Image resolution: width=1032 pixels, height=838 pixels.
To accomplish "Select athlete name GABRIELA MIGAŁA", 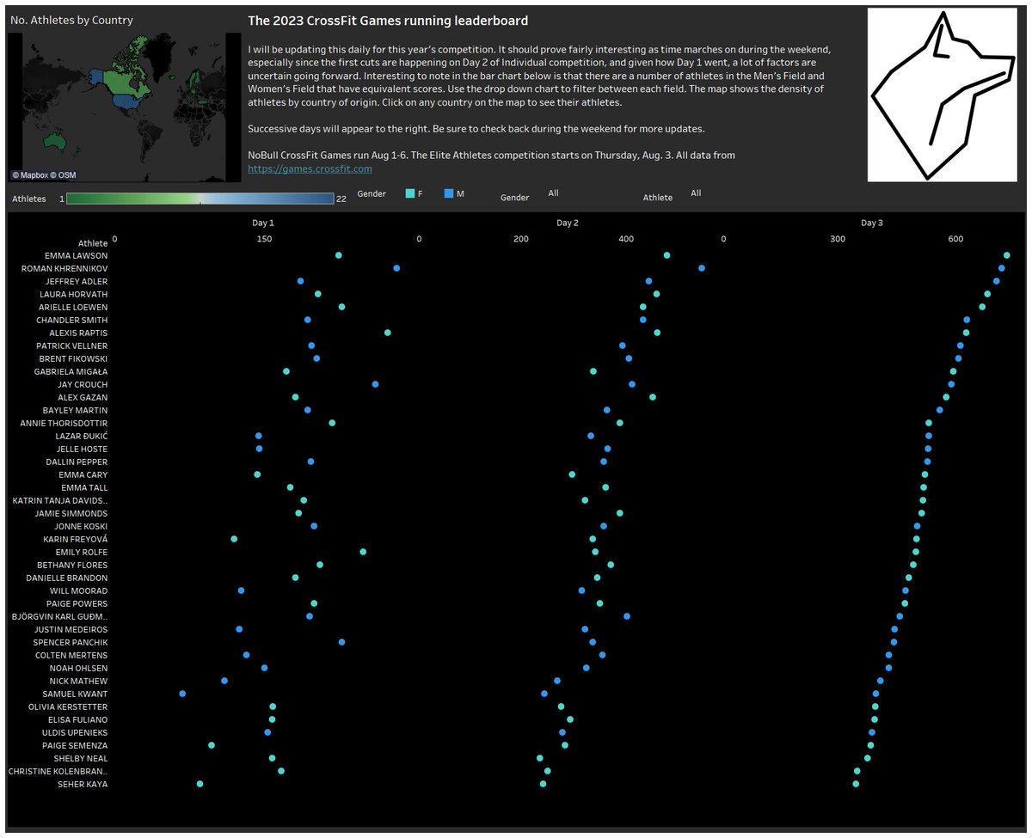I will point(71,371).
